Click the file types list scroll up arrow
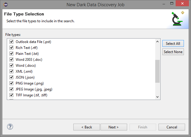Screen dimensions: 191x137 [x=157, y=42]
